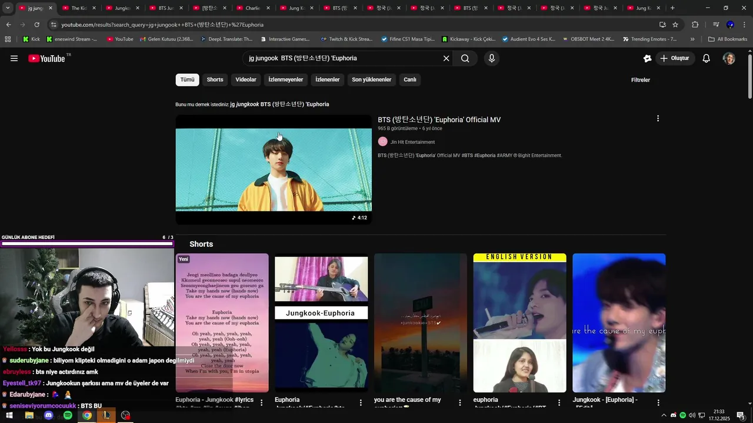Click the magnifier search button
The image size is (753, 423).
pos(465,58)
